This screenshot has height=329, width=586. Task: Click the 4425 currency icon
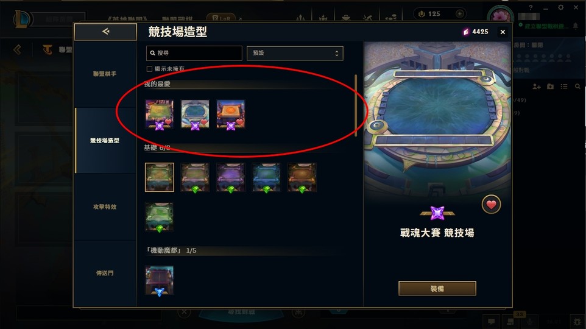pos(465,32)
